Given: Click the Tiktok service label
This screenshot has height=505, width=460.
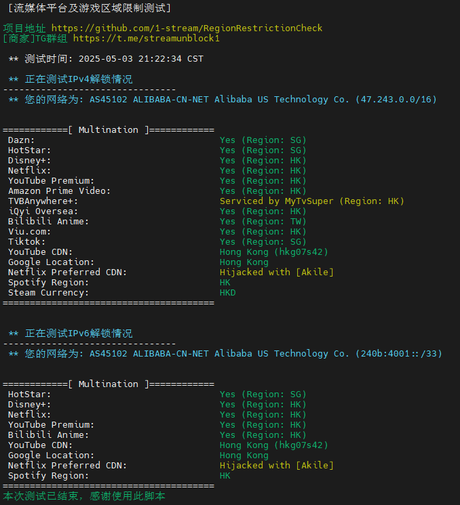Looking at the screenshot, I should point(27,242).
